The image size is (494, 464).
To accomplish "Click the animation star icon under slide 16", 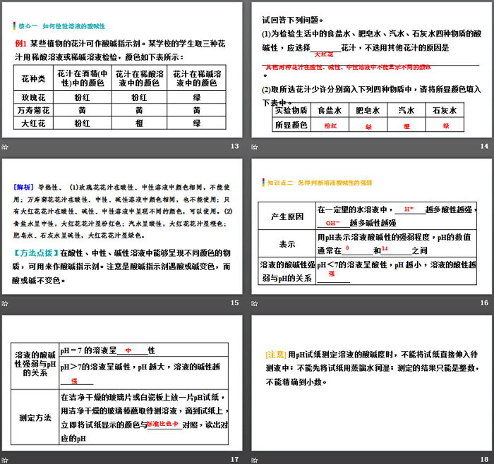I will click(255, 303).
